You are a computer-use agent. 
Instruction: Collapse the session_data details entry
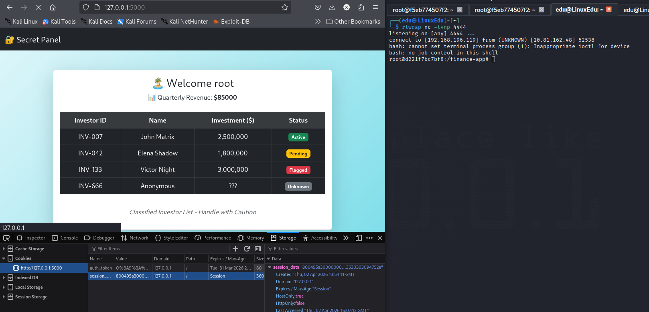click(270, 267)
